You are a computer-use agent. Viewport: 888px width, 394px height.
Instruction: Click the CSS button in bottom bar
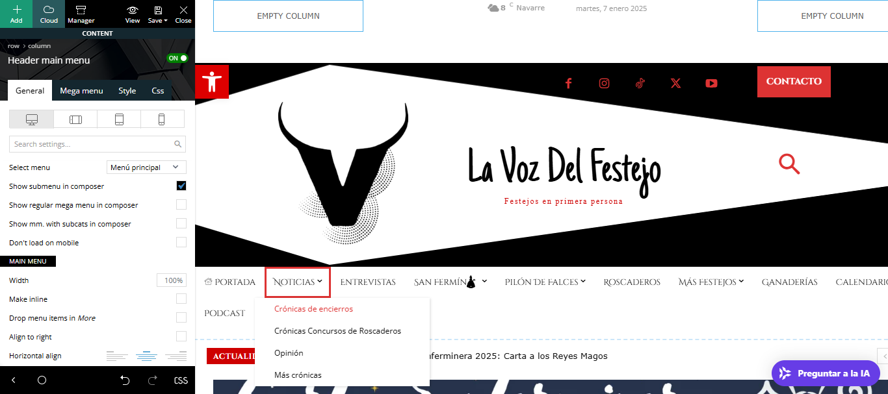tap(181, 380)
